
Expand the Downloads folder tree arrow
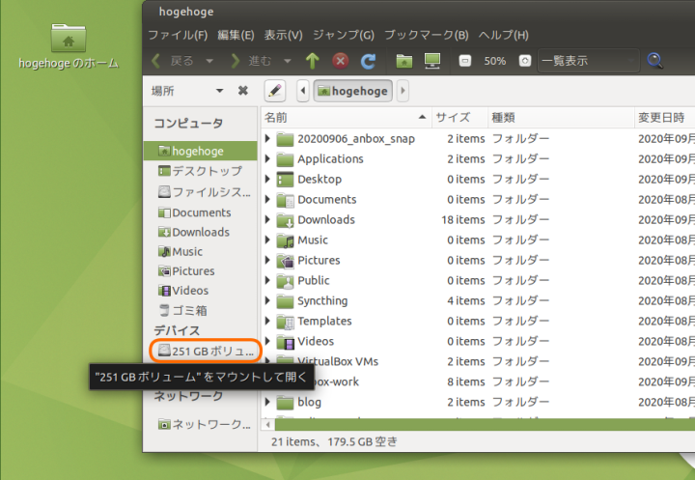coord(267,219)
